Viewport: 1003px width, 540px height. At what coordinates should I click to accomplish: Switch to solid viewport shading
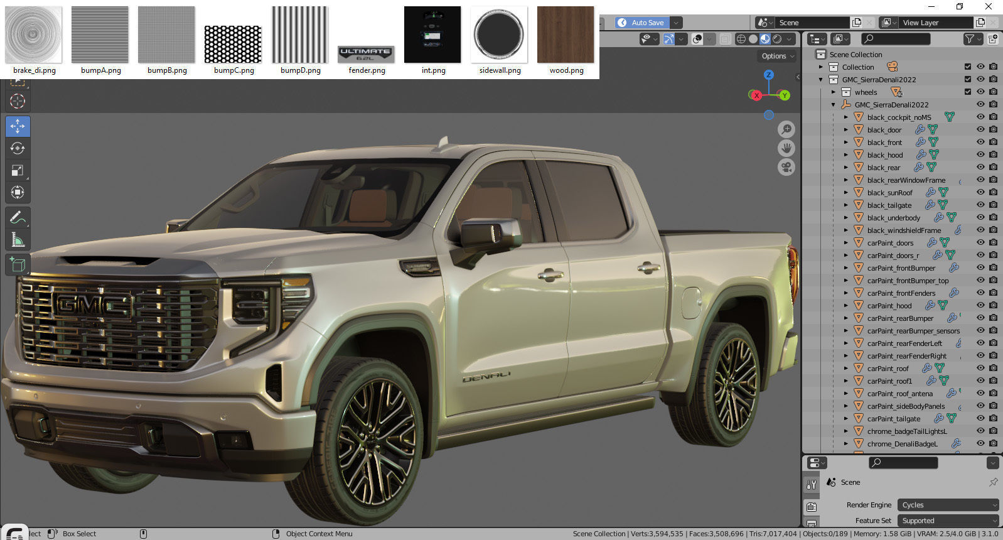click(753, 39)
